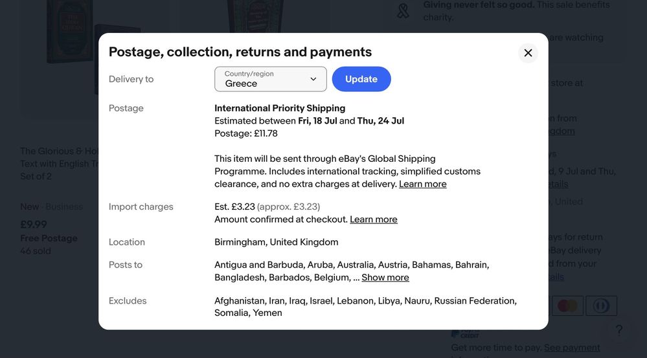This screenshot has height=358, width=647.
Task: Click the £9.99 item price
Action: 34,225
